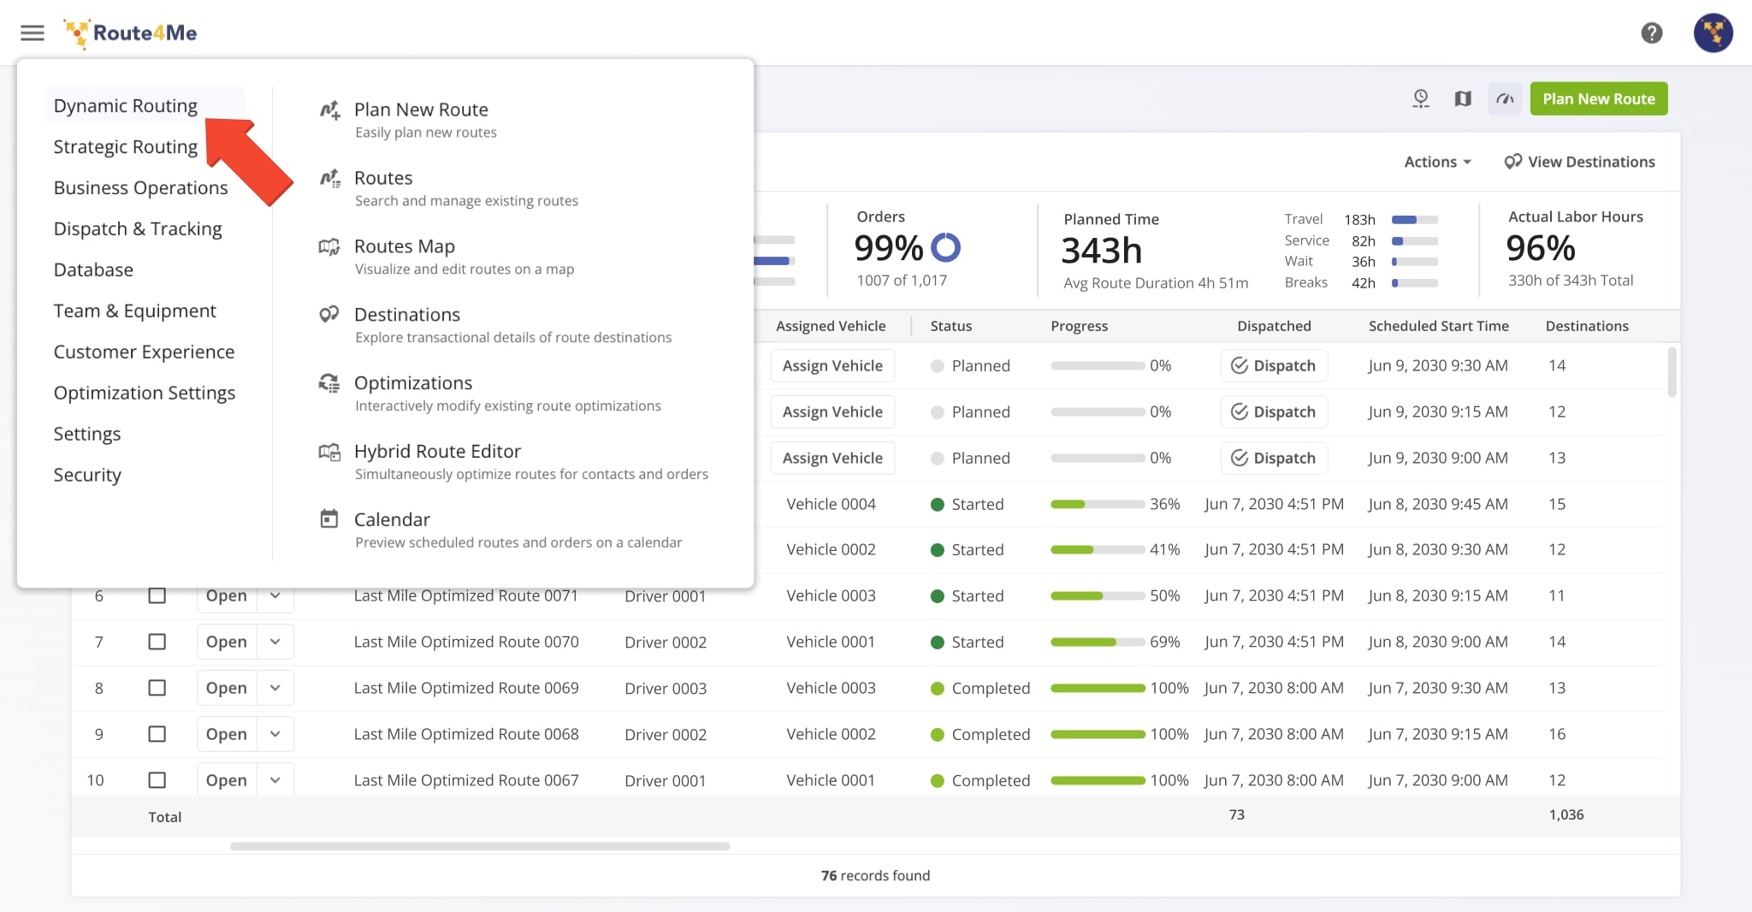Click the Hybrid Route Editor icon
Image resolution: width=1752 pixels, height=912 pixels.
(x=329, y=452)
